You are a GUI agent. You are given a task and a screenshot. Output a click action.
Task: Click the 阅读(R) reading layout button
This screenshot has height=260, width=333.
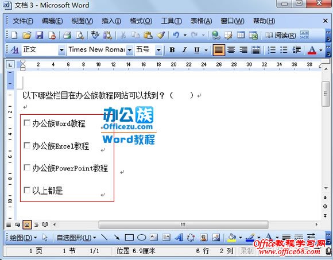click(x=281, y=35)
